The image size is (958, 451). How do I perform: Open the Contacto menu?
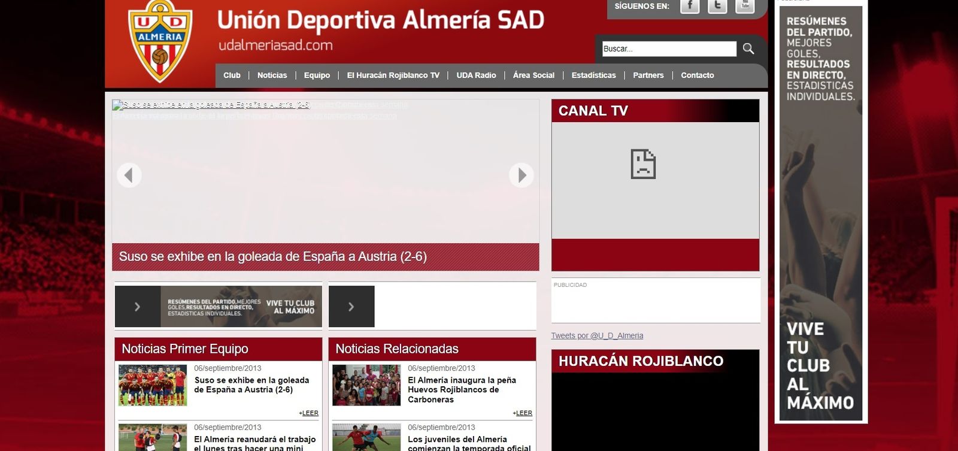coord(697,75)
